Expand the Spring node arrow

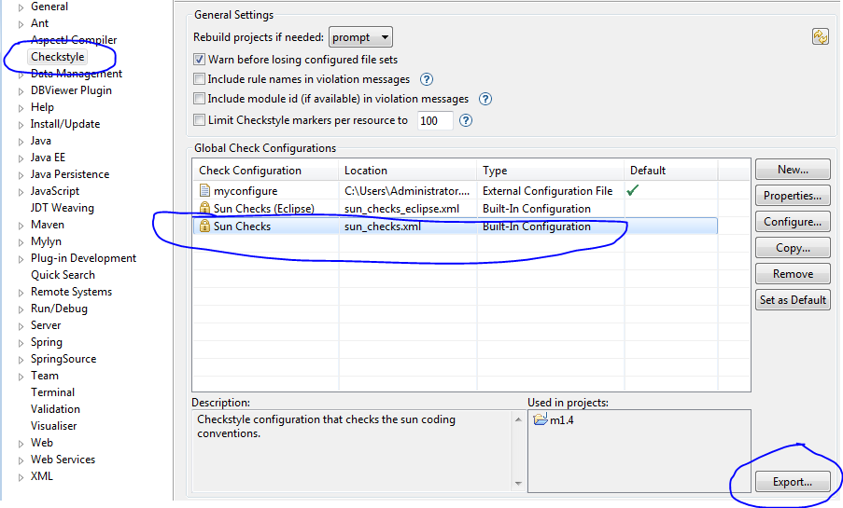pos(21,343)
